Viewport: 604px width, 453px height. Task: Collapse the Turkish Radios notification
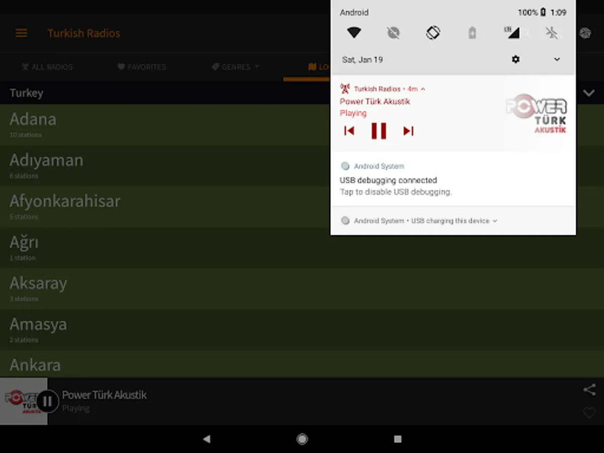[423, 89]
